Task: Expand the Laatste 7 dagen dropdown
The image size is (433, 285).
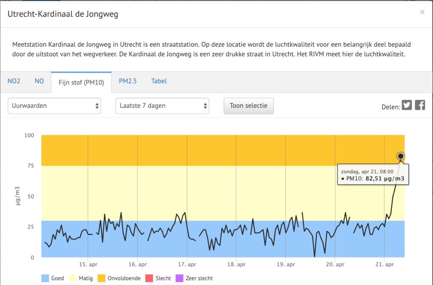Action: click(x=162, y=106)
